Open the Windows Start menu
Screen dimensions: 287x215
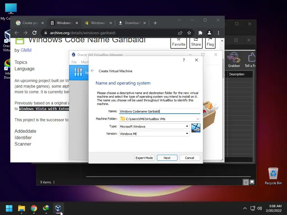click(x=9, y=208)
